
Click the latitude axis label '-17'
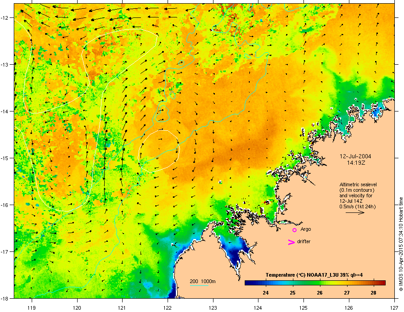5,251
